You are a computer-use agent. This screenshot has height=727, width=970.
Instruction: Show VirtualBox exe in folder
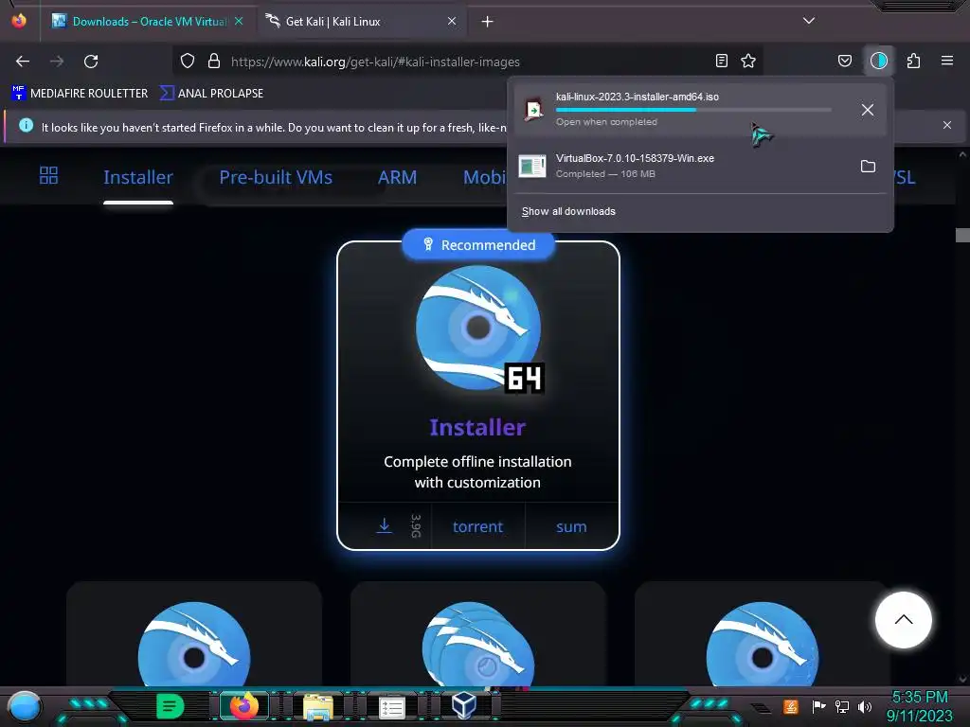tap(868, 167)
